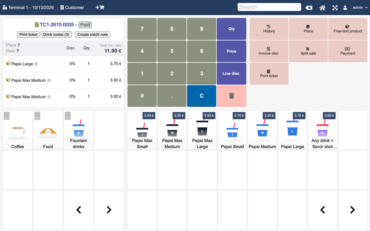The height and width of the screenshot is (231, 370).
Task: Click the Place button
Action: [308, 29]
